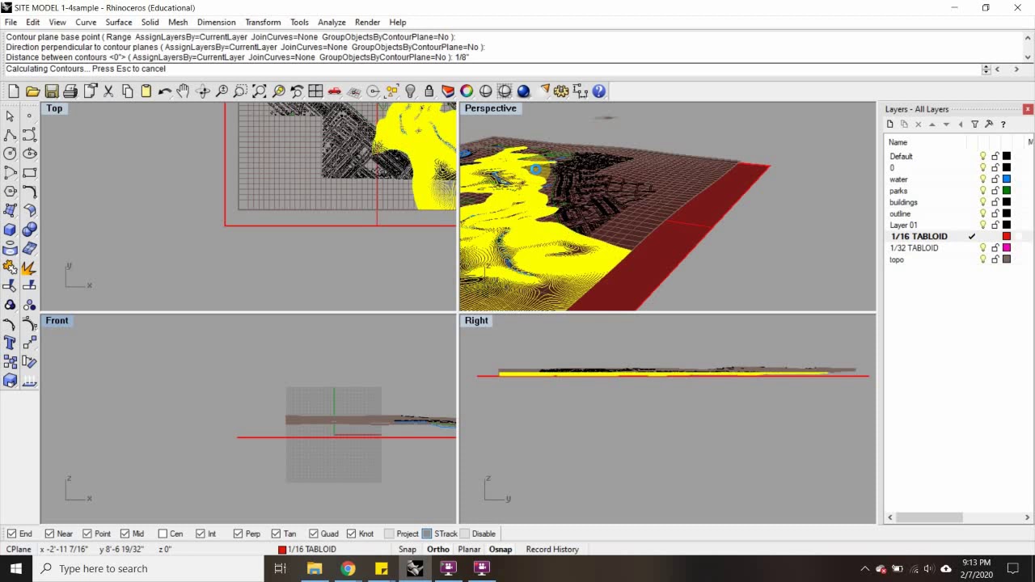
Task: Click Record History in status bar
Action: pyautogui.click(x=552, y=550)
